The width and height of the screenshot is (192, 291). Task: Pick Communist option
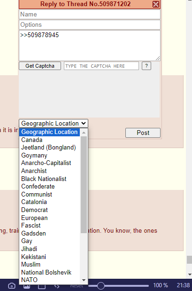[x=49, y=194]
